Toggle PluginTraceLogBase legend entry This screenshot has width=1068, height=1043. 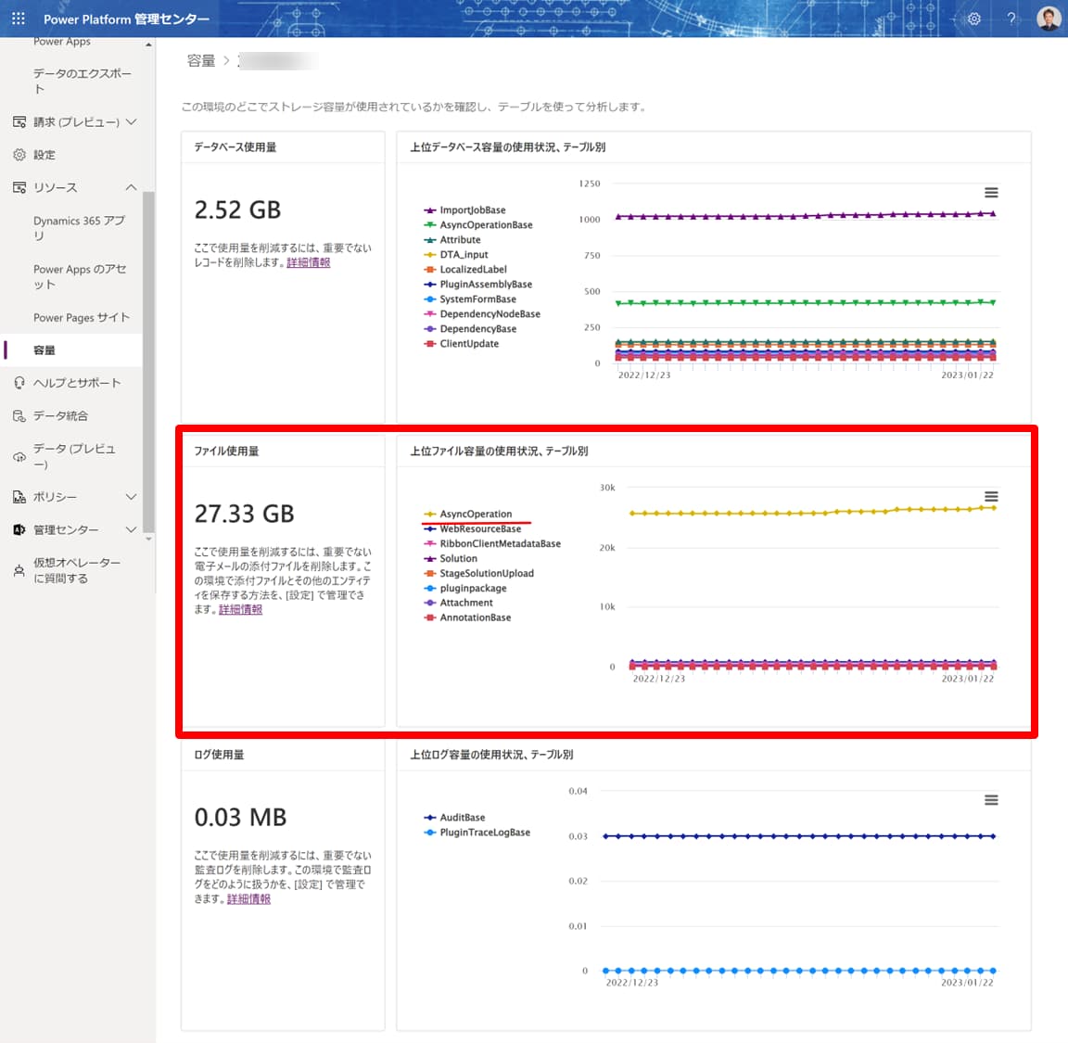pos(477,833)
